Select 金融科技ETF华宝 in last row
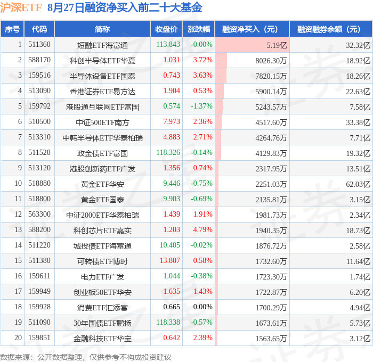The width and height of the screenshot is (373, 362). (102, 339)
